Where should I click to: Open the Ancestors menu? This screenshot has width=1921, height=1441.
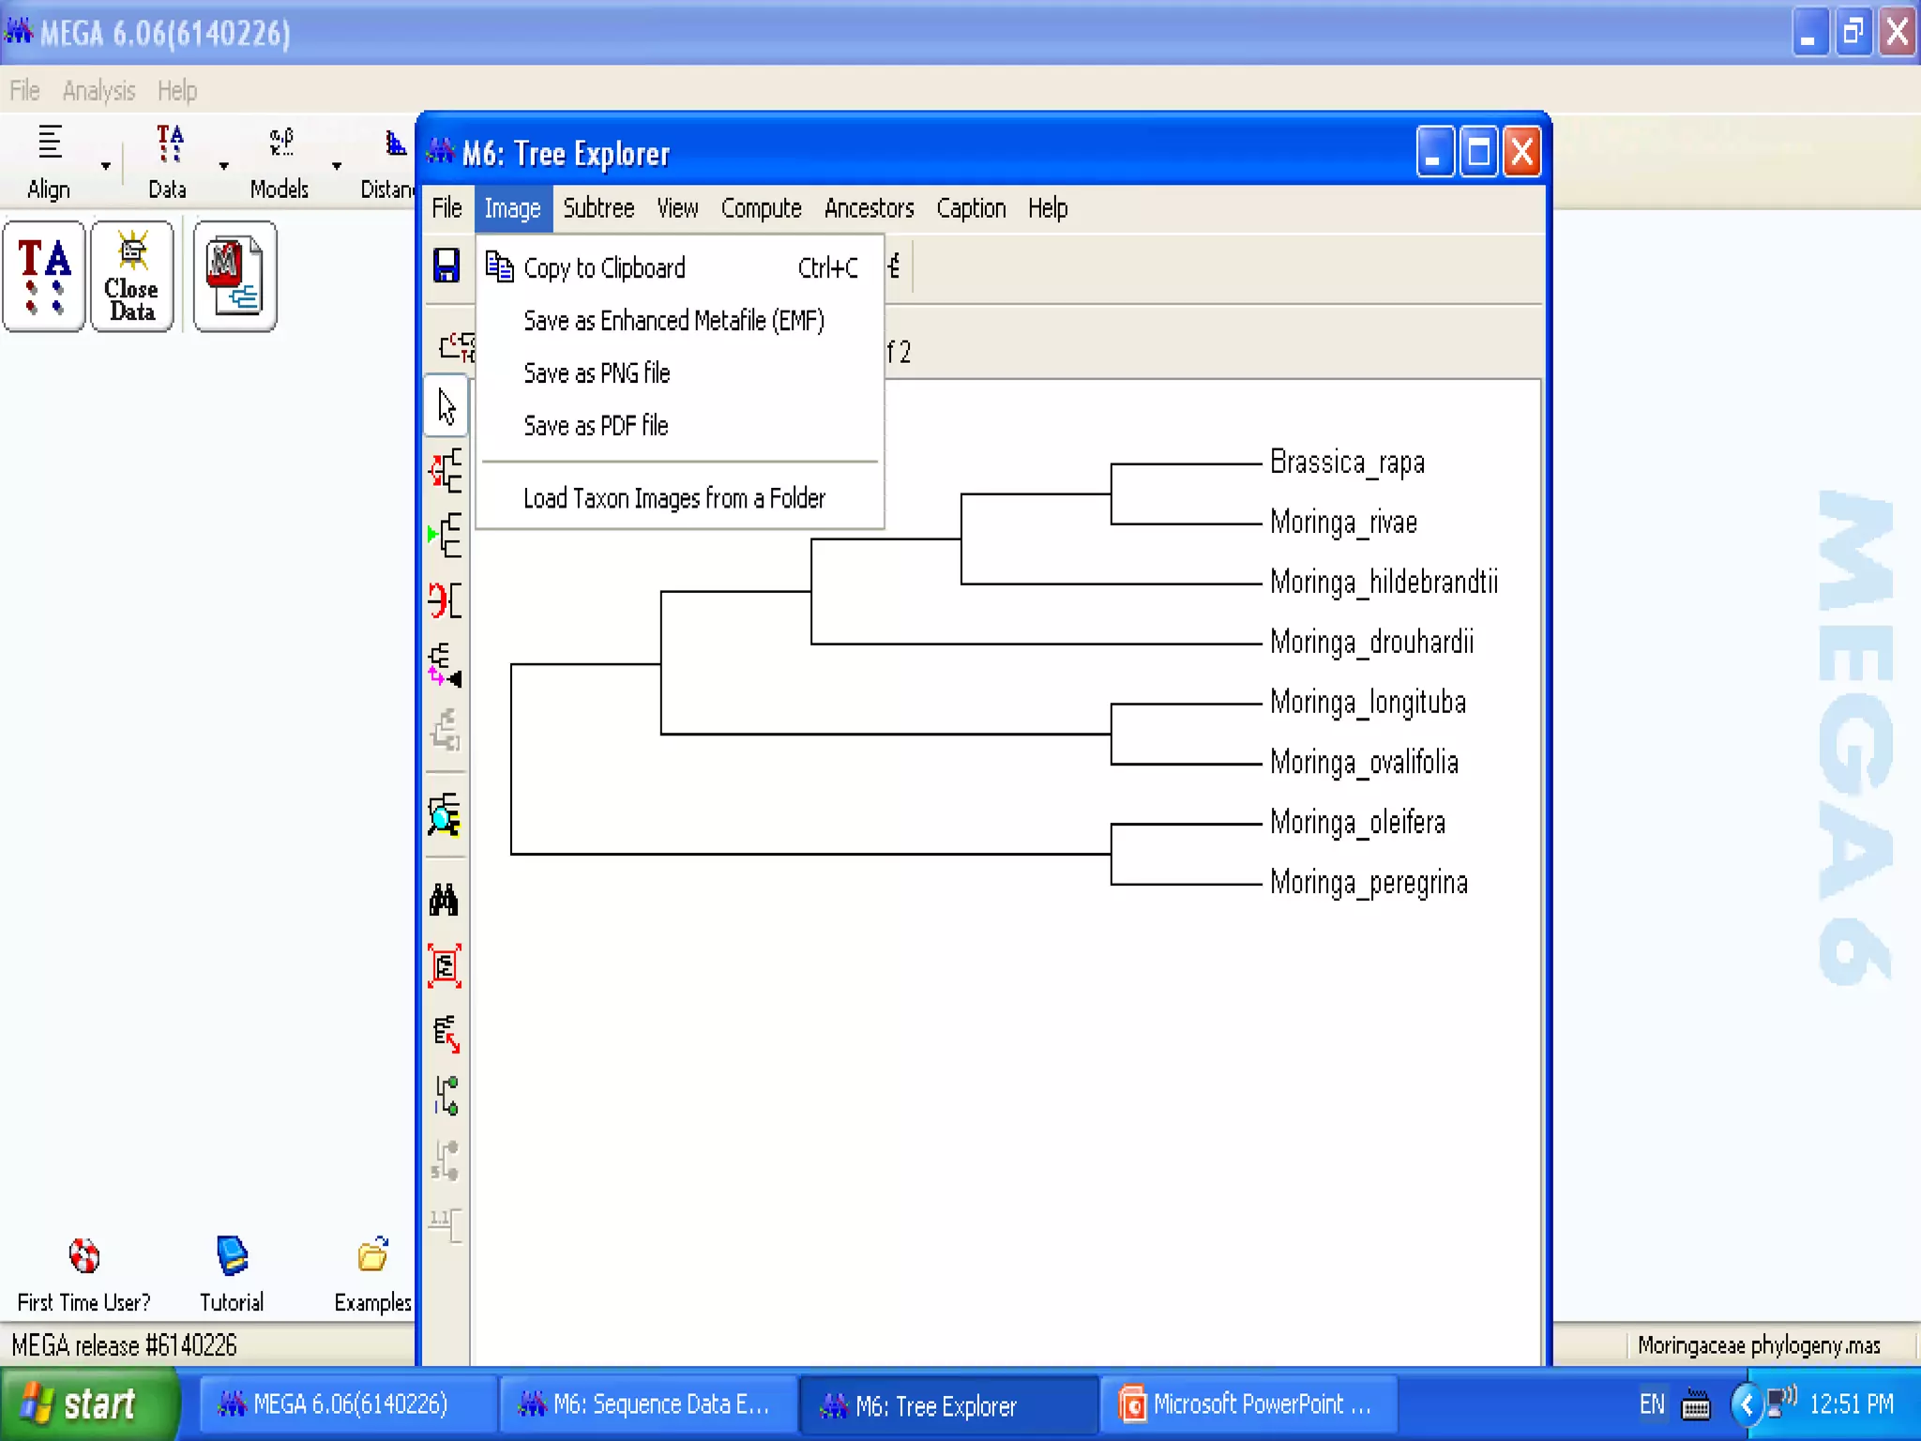(x=869, y=208)
